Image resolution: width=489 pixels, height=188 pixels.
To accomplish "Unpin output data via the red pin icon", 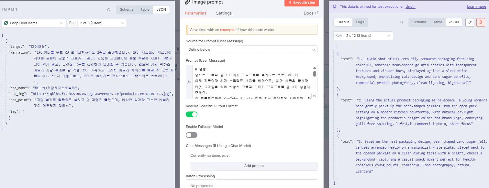I will [481, 22].
